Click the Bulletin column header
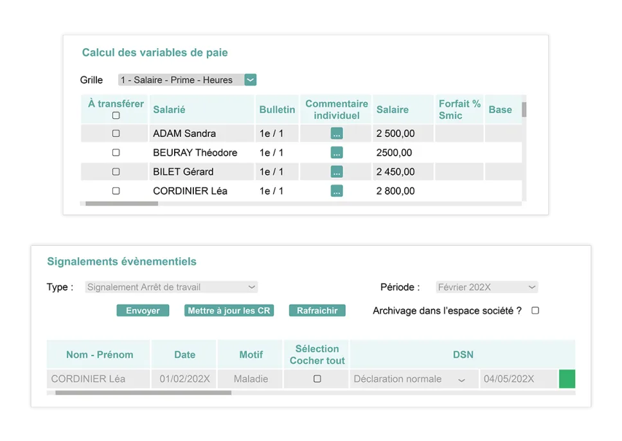The height and width of the screenshot is (441, 622). tap(277, 109)
